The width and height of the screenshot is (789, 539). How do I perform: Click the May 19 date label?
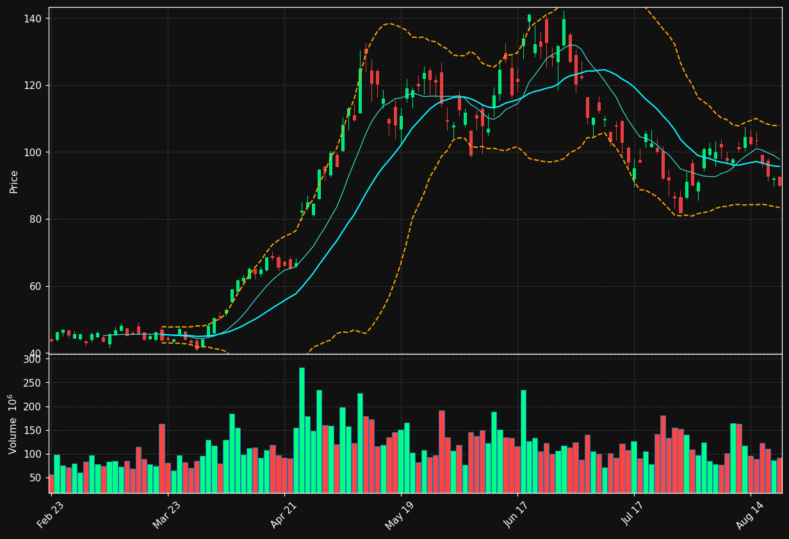point(400,514)
